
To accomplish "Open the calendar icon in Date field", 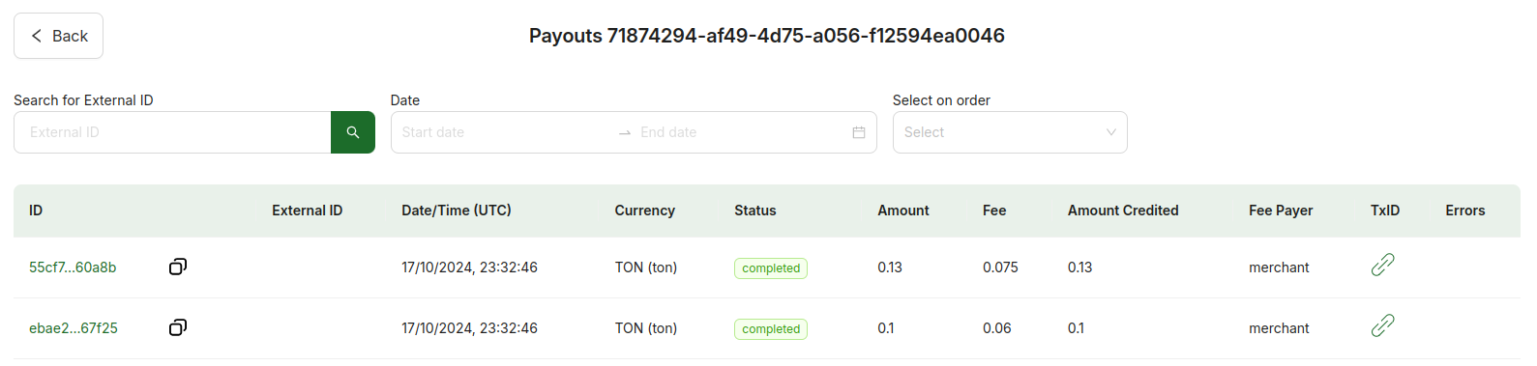I will [859, 132].
